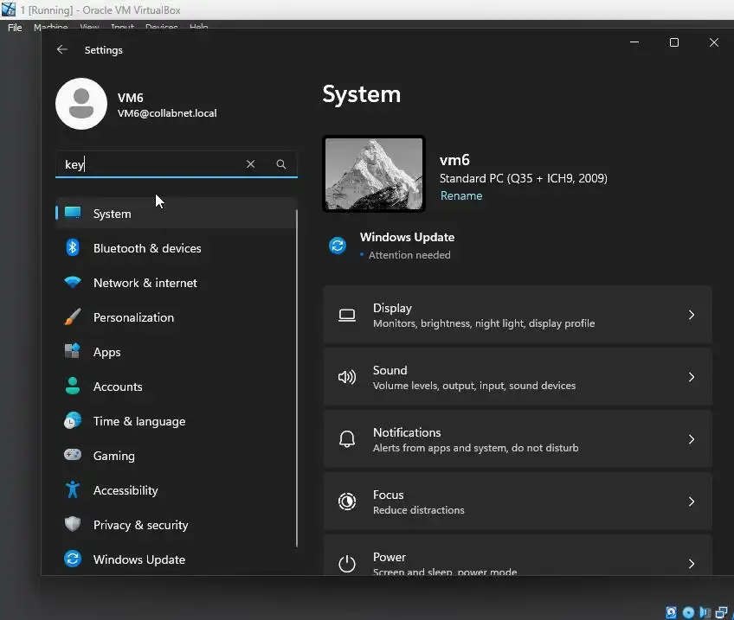Select System in the sidebar
The height and width of the screenshot is (620, 734).
point(176,214)
